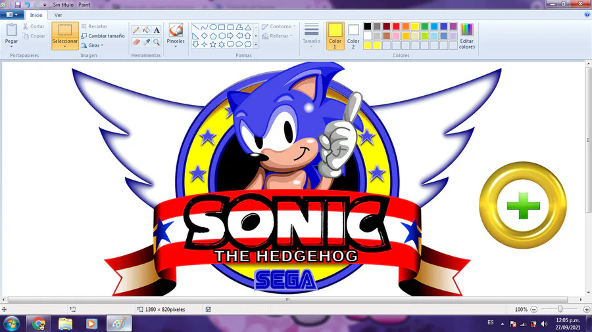Open the Quick Access Toolbar customize arrow
592x332 pixels.
(45, 5)
